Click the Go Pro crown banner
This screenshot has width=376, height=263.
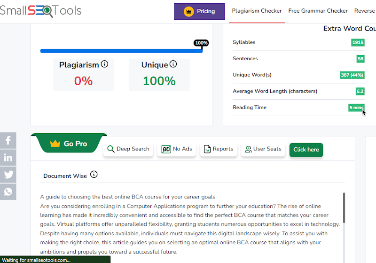click(69, 143)
